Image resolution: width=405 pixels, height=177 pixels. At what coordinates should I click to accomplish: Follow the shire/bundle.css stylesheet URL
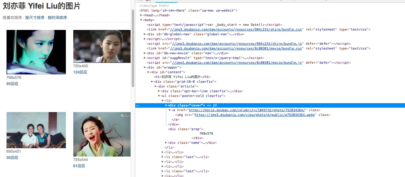point(236,29)
